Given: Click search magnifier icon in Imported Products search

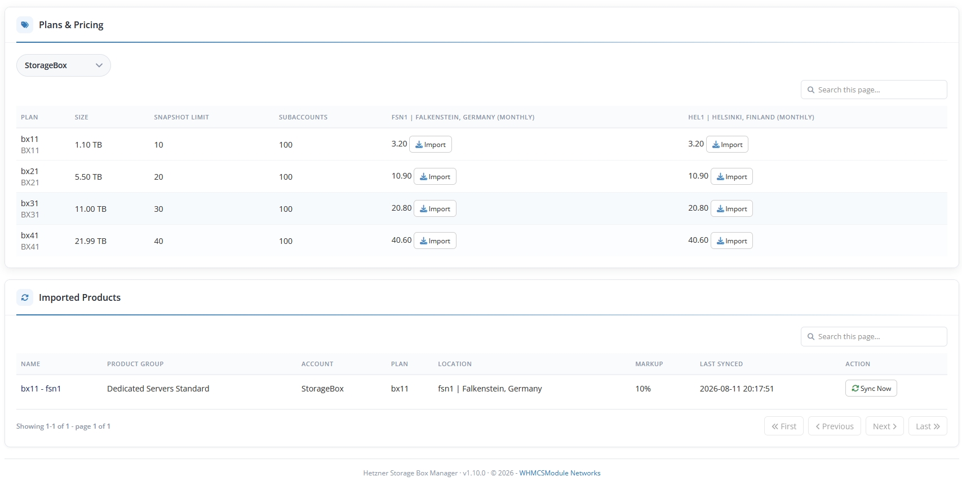Looking at the screenshot, I should [811, 337].
